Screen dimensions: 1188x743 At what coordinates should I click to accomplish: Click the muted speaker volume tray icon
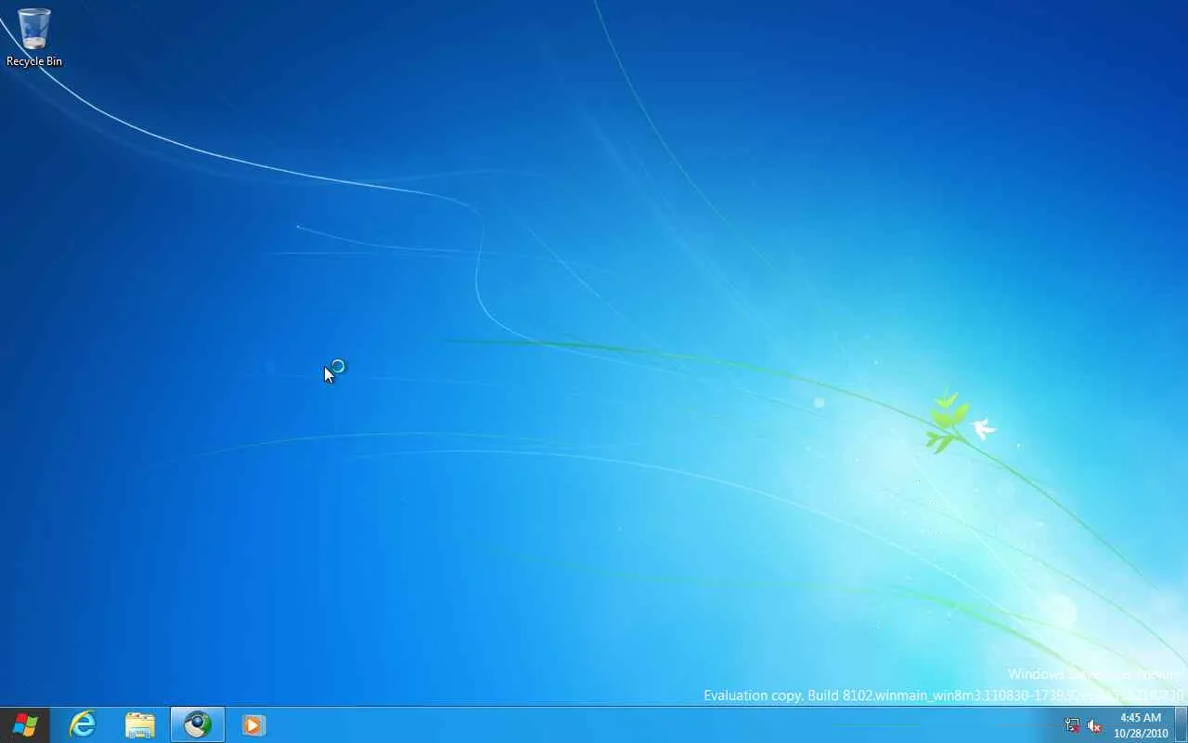pyautogui.click(x=1094, y=725)
